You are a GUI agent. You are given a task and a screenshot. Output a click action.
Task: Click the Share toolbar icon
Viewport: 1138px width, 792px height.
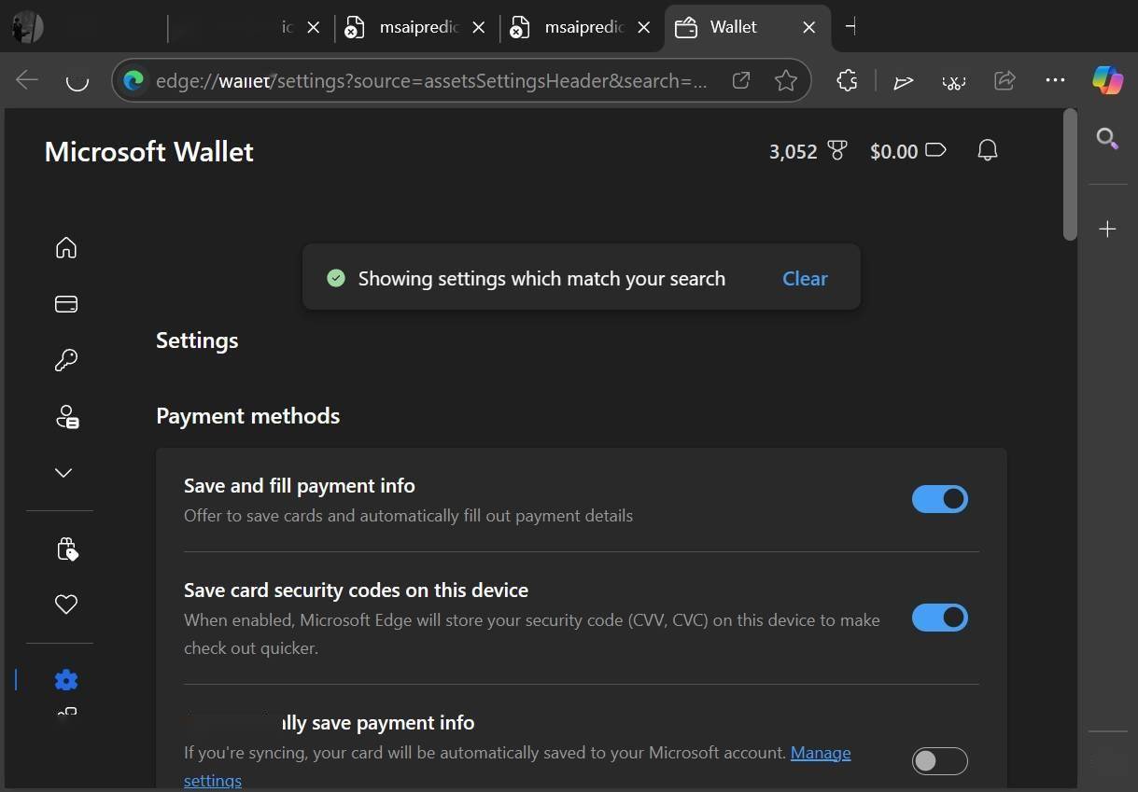coord(1005,80)
